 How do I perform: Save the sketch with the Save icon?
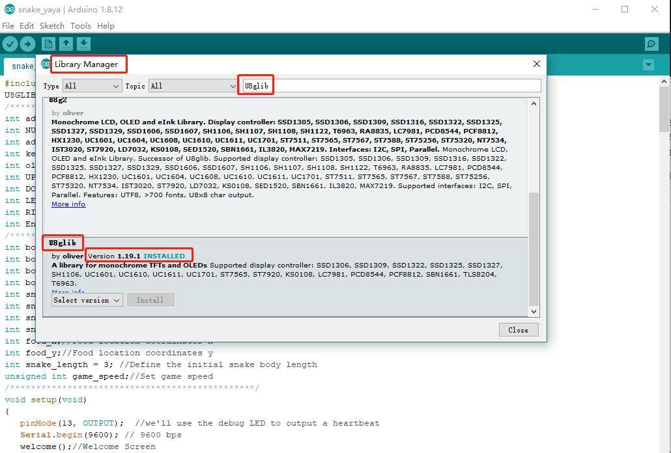pos(83,44)
